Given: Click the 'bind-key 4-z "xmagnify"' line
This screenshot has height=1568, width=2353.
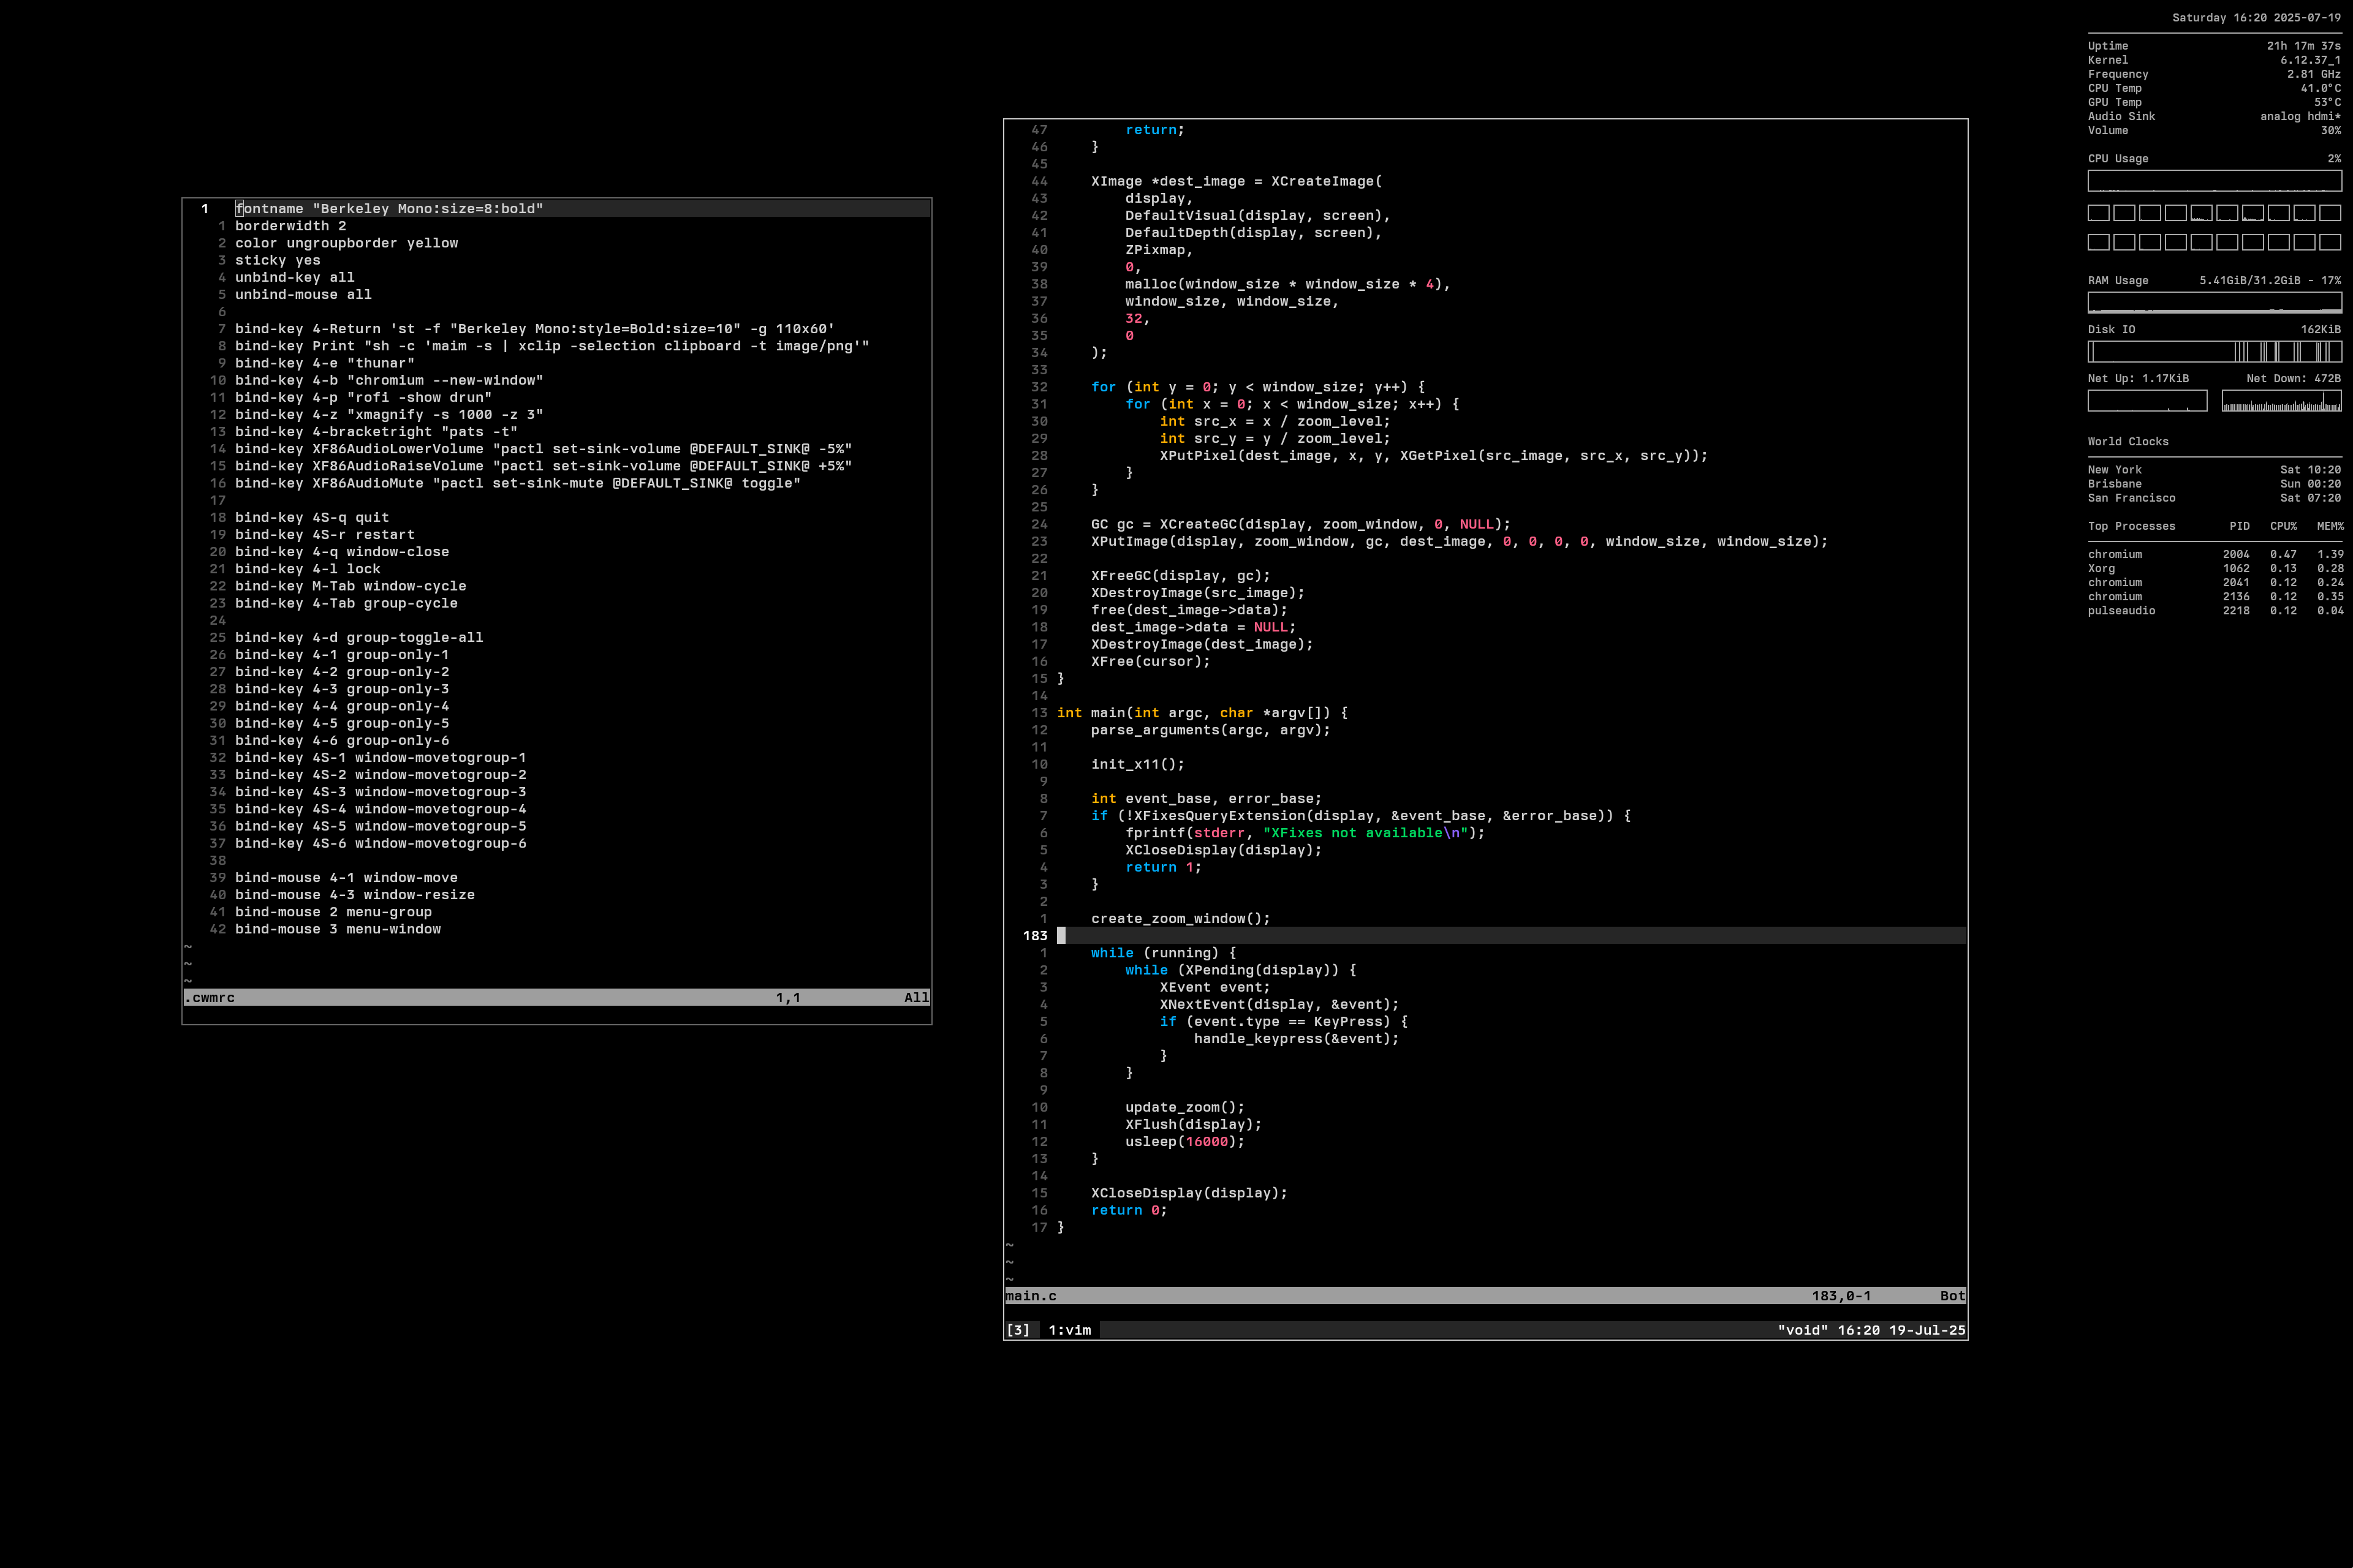Looking at the screenshot, I should (389, 414).
